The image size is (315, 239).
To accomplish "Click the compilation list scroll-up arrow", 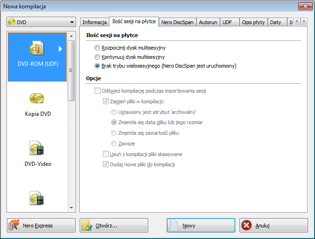I will (71, 36).
